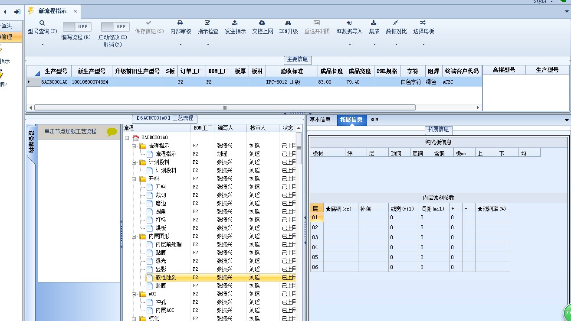Select the 退膜 tree item
The height and width of the screenshot is (321, 571).
tap(161, 285)
